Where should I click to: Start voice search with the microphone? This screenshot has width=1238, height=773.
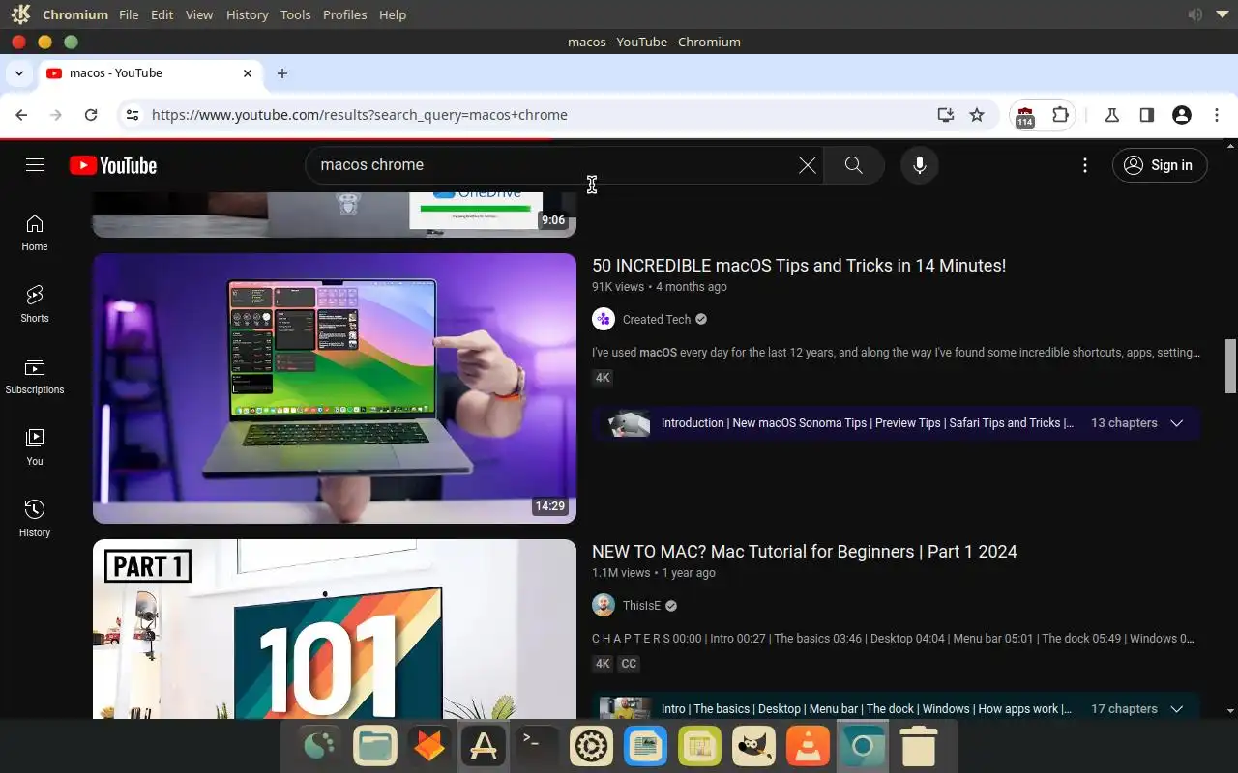point(920,165)
